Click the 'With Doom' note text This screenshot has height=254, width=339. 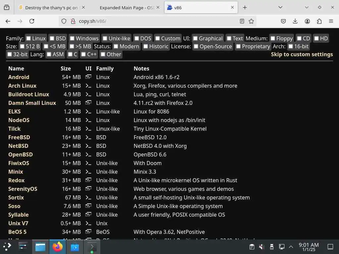tap(147, 163)
